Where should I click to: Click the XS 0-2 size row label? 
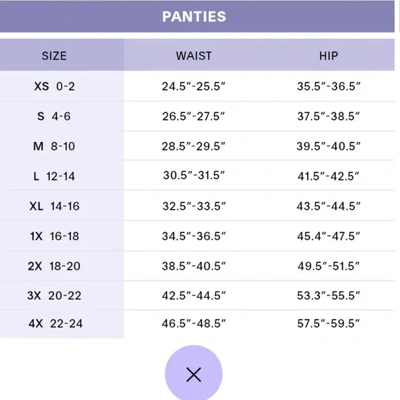point(54,86)
